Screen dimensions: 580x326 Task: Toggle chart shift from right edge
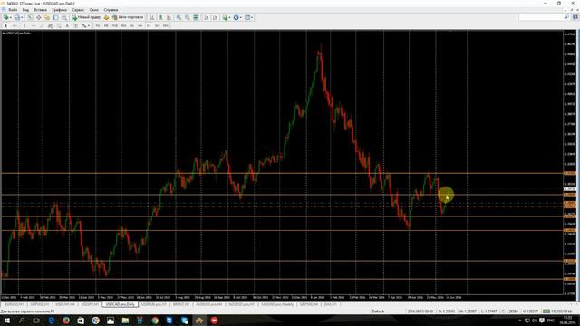pos(216,17)
